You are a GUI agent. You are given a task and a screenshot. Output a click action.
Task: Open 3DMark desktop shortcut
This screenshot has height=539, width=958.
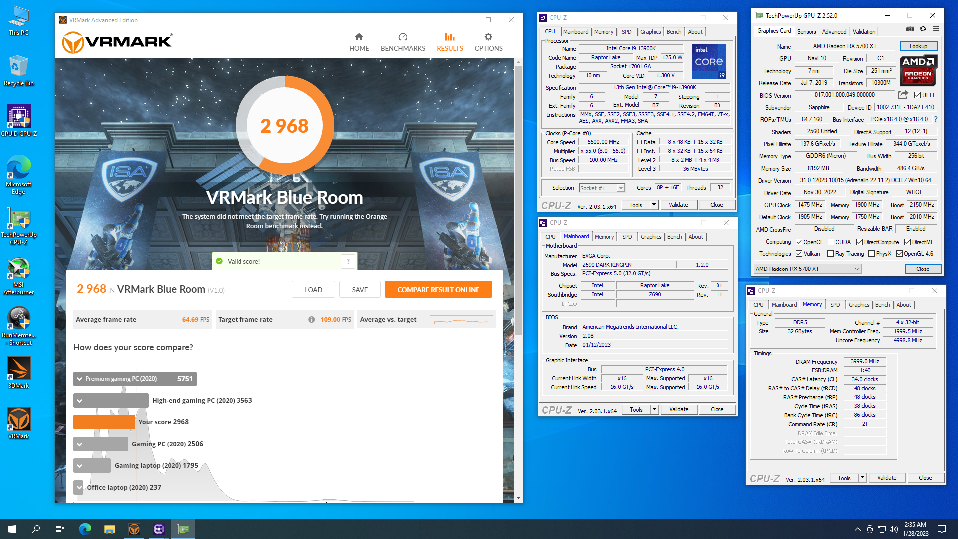pos(19,373)
